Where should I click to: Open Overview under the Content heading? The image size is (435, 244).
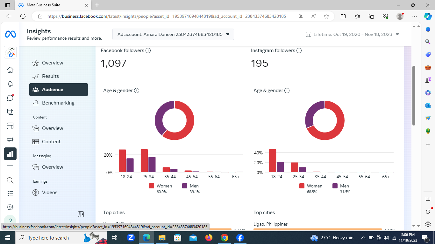pos(59,128)
